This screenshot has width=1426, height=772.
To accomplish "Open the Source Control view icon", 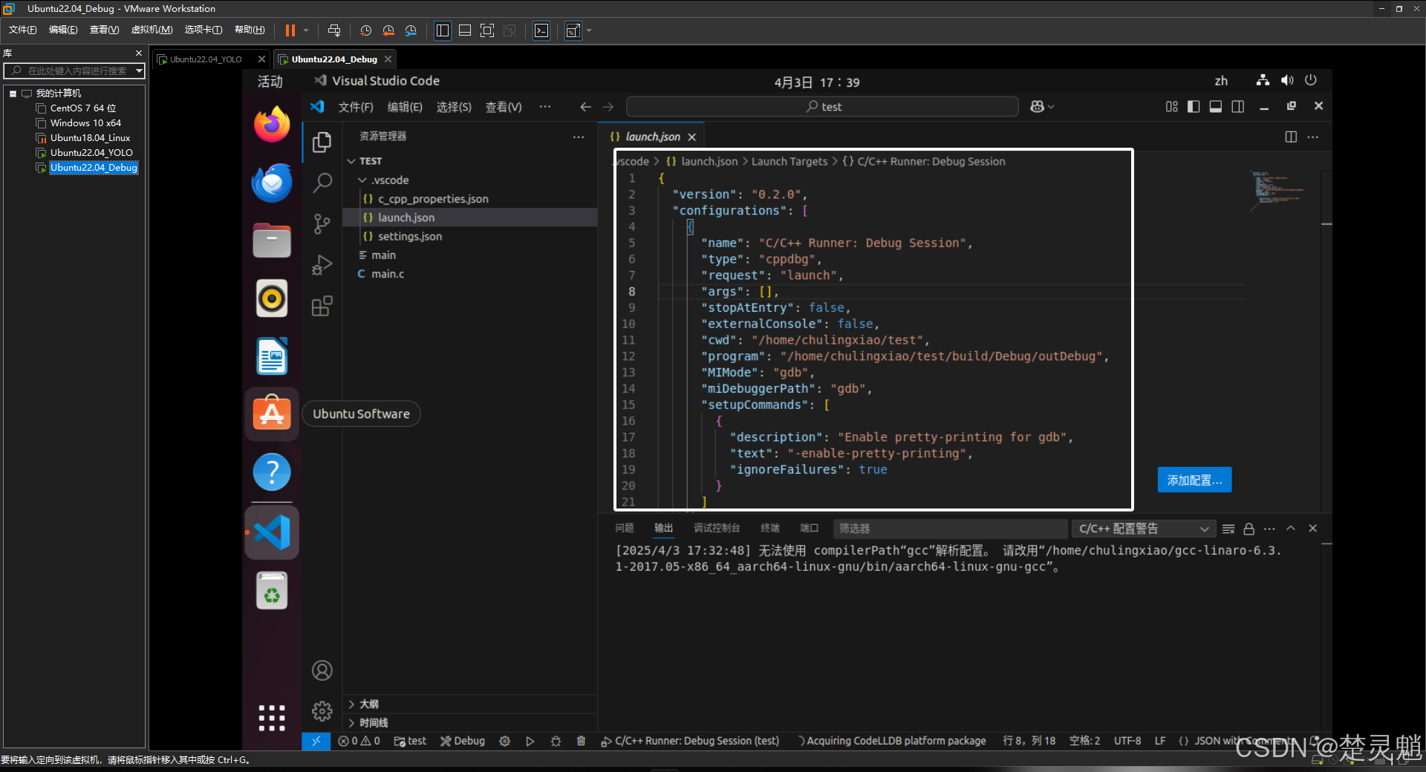I will (x=322, y=223).
